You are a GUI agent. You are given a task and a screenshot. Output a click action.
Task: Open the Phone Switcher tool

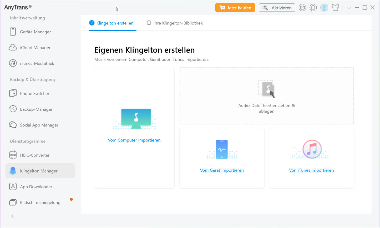tap(34, 94)
